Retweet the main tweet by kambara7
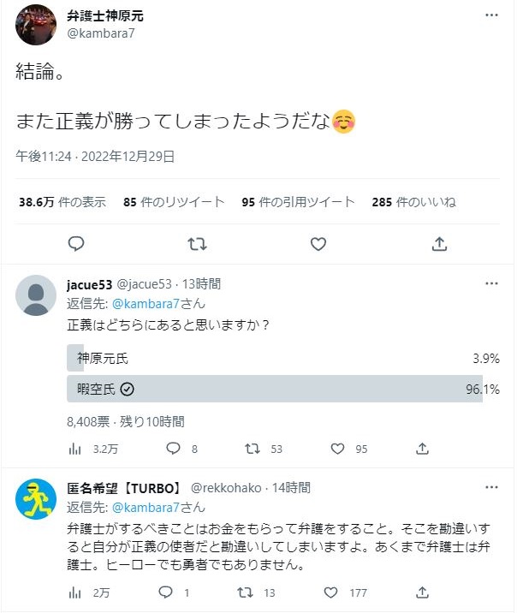 coord(197,244)
